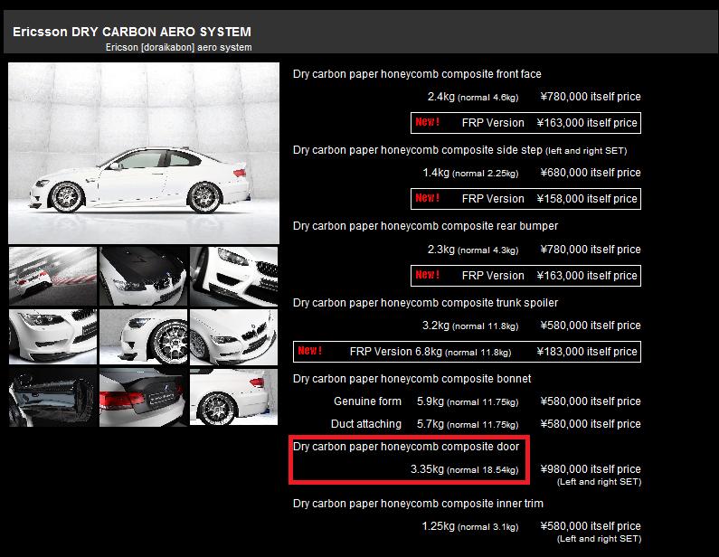Click the '1.4kg (normal 2.25kg)' weight

click(x=470, y=173)
